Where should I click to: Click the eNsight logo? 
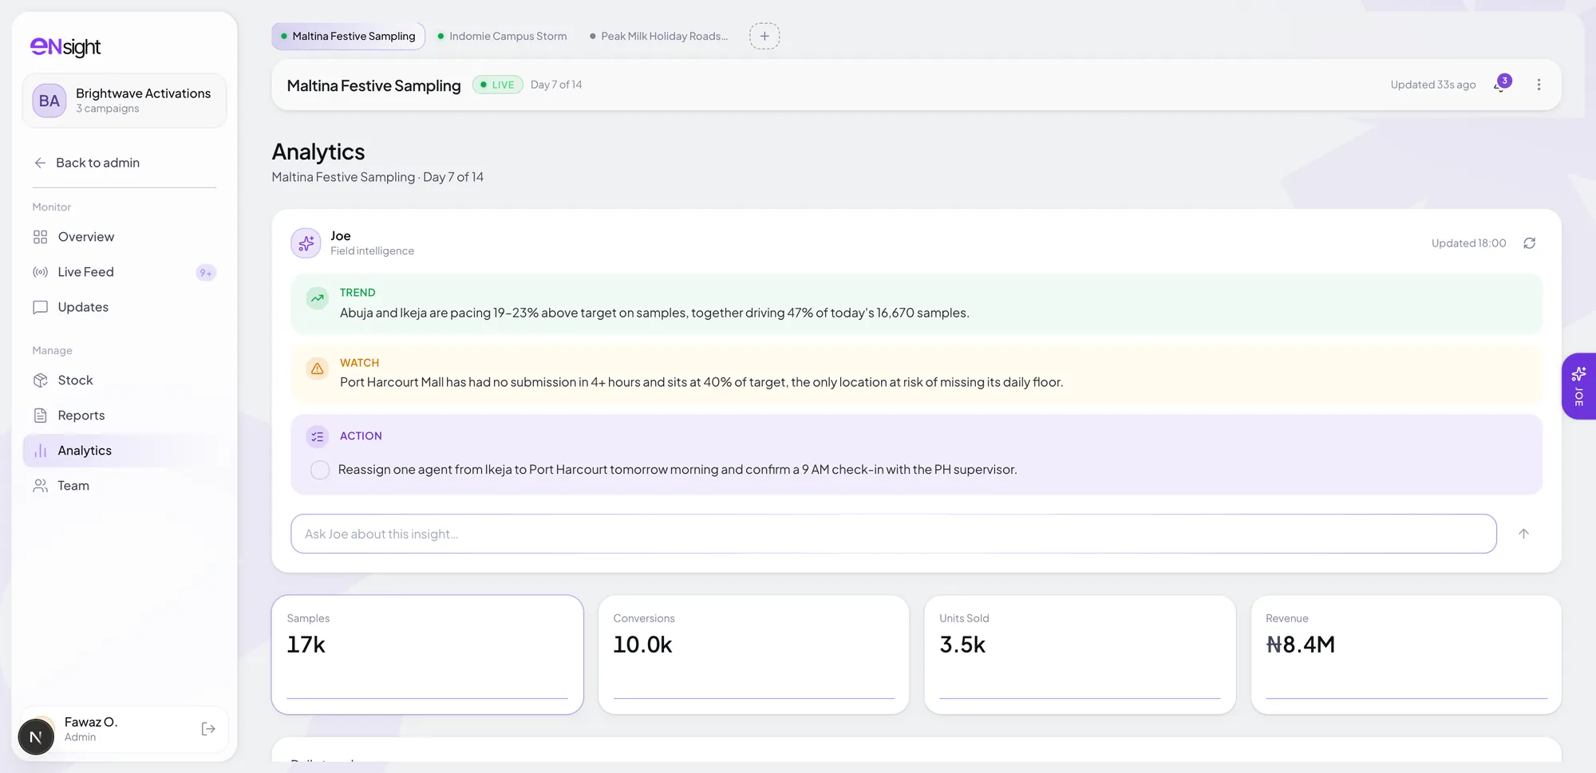tap(65, 47)
